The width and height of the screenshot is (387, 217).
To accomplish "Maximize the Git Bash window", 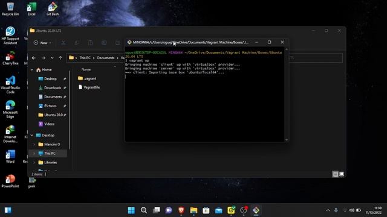I will point(269,42).
